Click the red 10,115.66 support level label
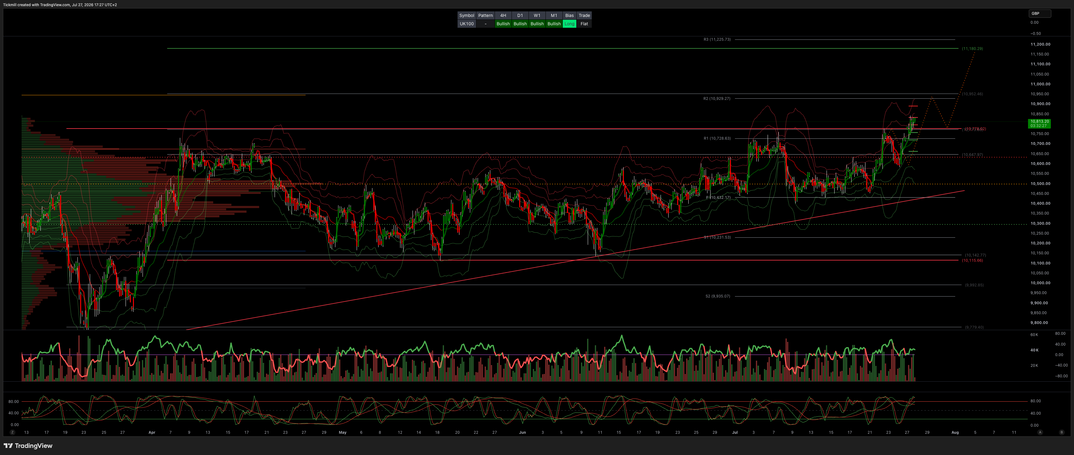The height and width of the screenshot is (455, 1074). (x=972, y=260)
